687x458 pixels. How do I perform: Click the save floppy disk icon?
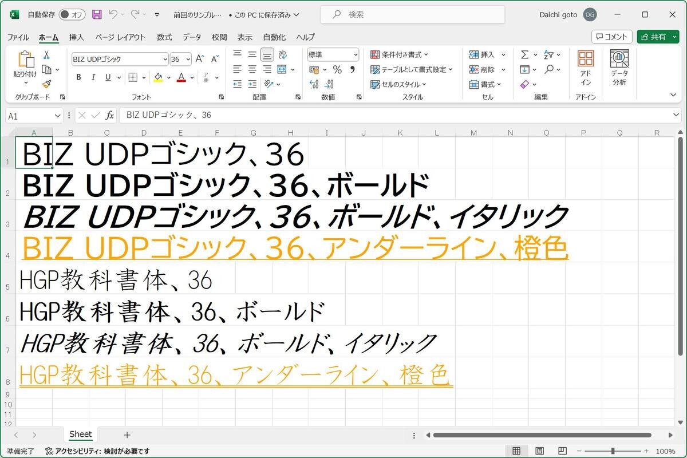[97, 14]
